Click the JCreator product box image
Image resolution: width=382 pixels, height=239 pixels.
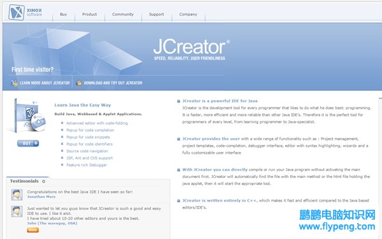[27, 115]
